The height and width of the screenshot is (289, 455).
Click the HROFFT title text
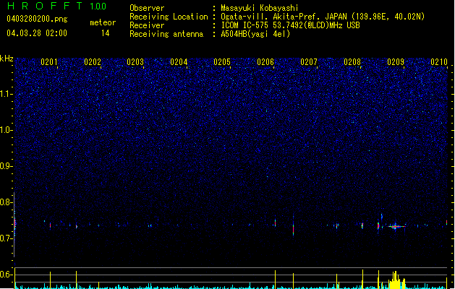pos(45,6)
